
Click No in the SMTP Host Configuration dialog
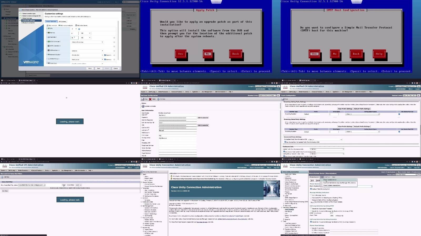click(x=335, y=54)
